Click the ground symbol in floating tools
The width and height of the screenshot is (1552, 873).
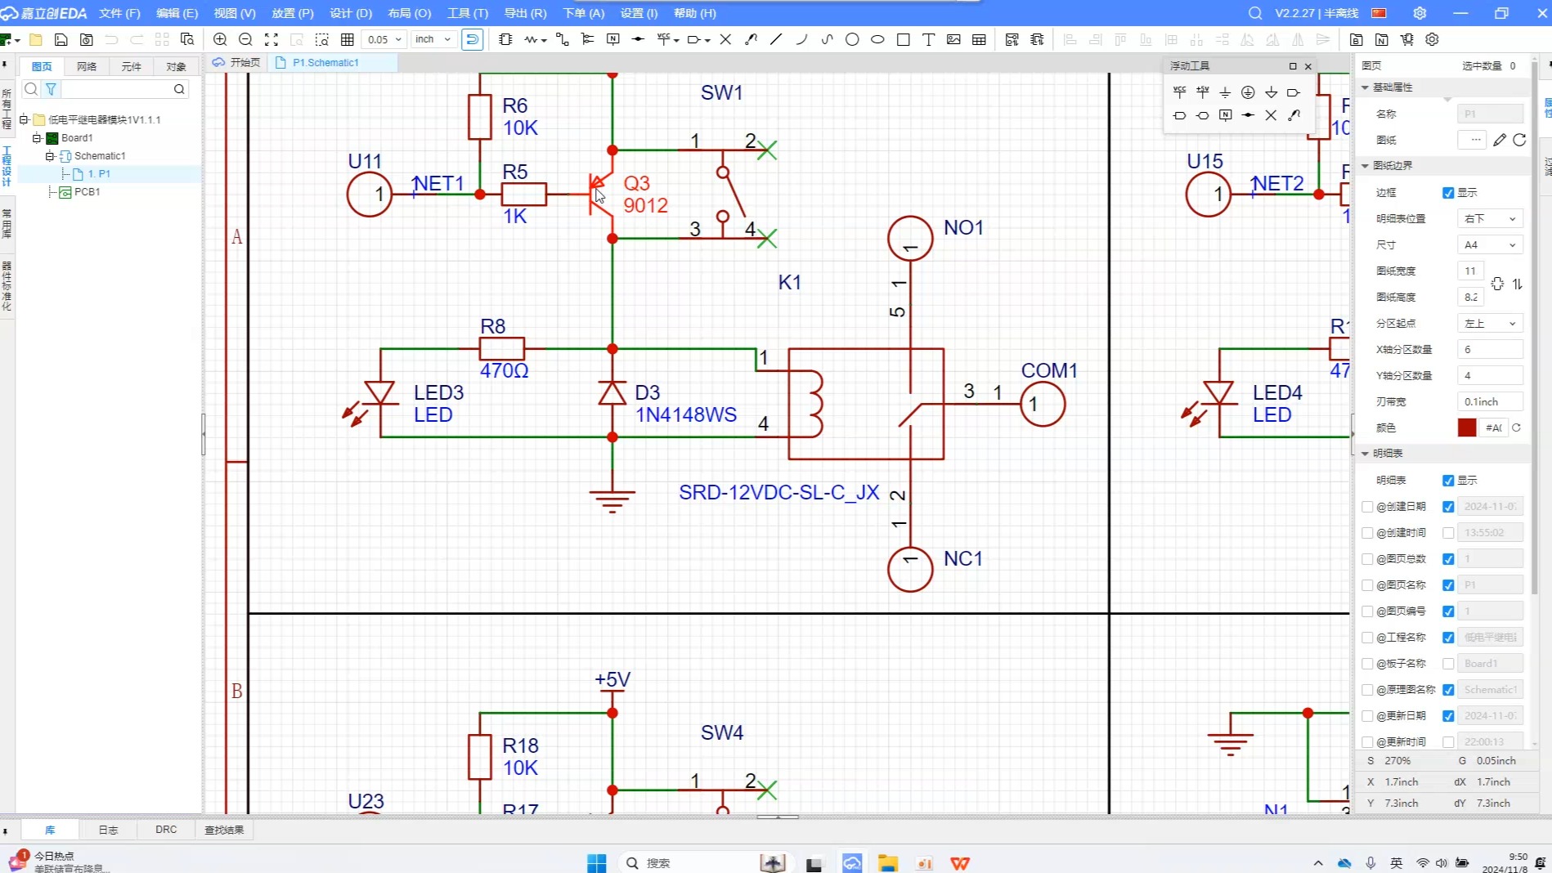point(1225,92)
